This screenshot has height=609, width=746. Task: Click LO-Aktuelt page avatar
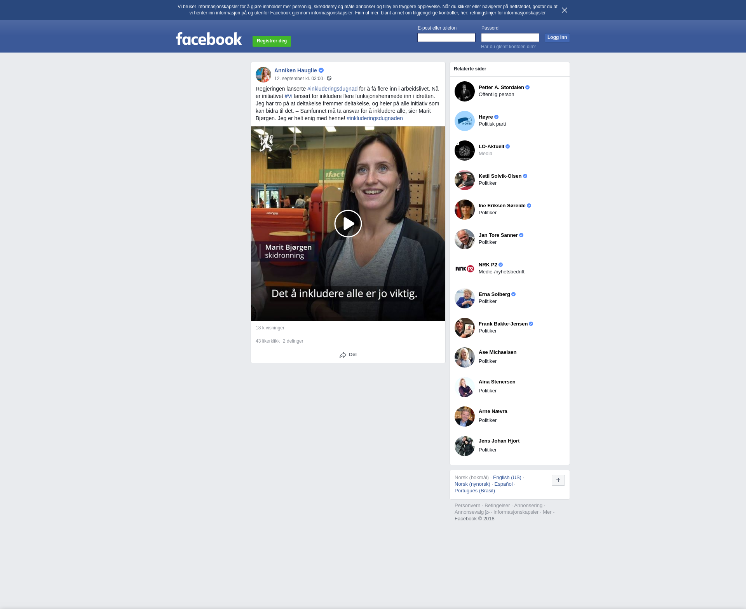click(x=464, y=150)
